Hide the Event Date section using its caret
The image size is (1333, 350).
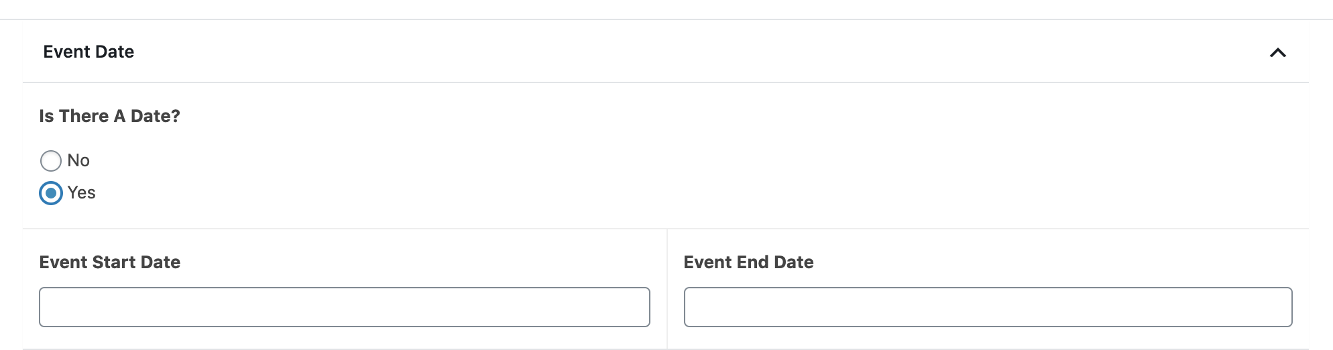click(x=1277, y=52)
